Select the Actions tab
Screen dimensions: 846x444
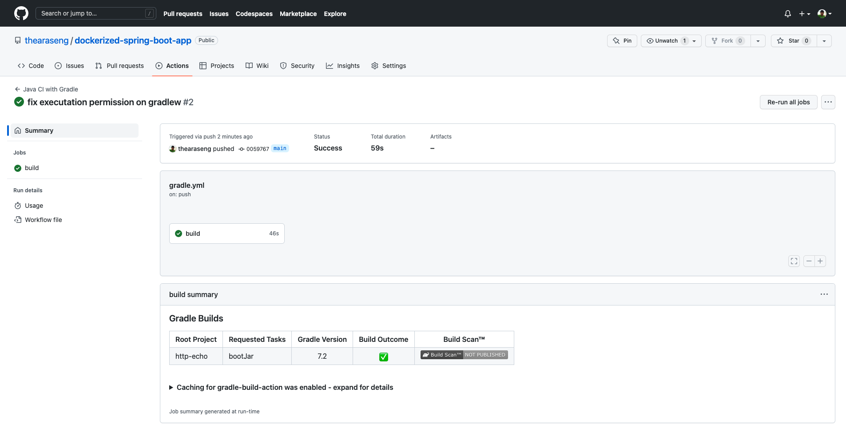(x=172, y=66)
